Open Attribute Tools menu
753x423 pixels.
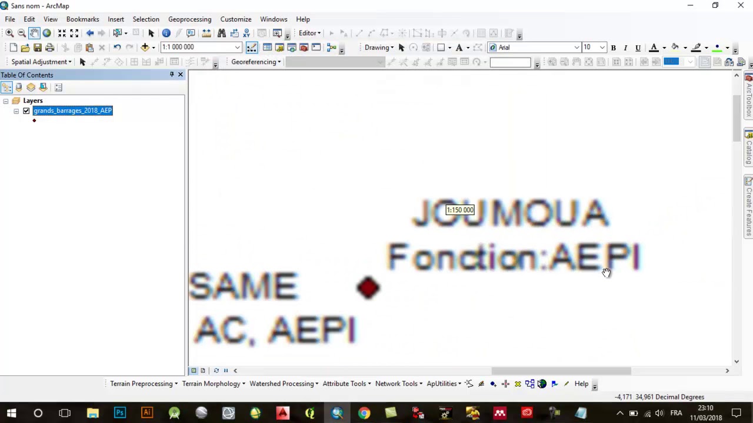347,384
